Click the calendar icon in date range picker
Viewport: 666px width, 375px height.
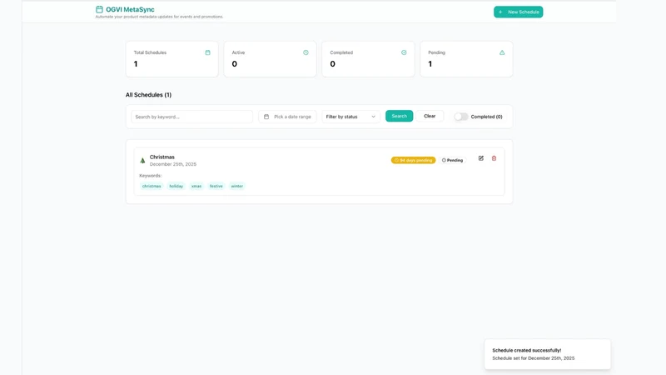[266, 117]
